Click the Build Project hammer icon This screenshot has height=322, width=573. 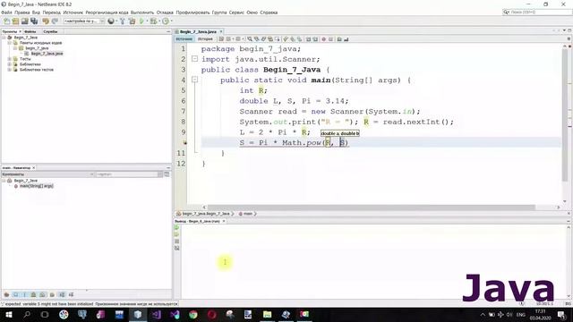click(x=123, y=21)
